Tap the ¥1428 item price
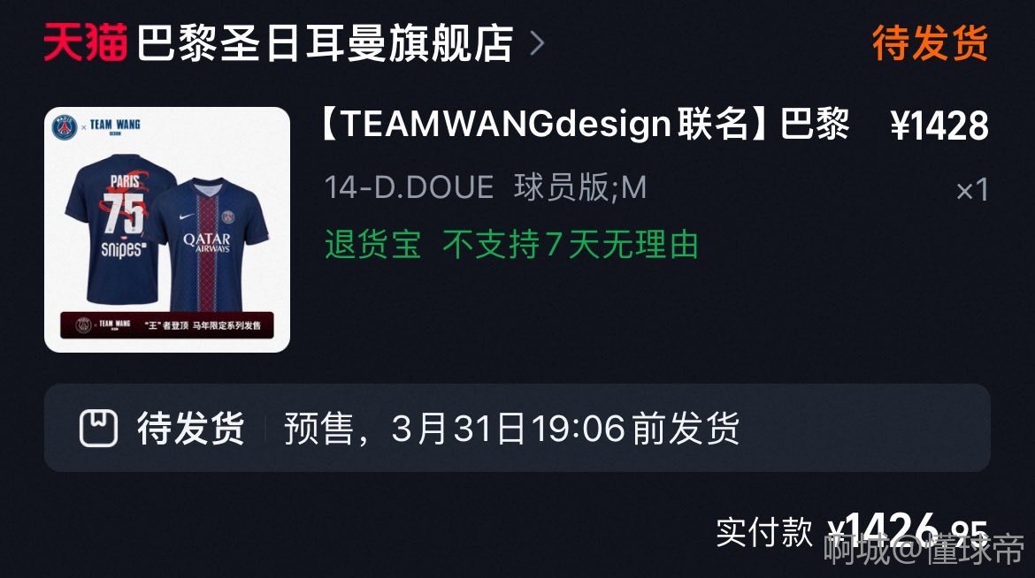1035x578 pixels. pyautogui.click(x=939, y=125)
